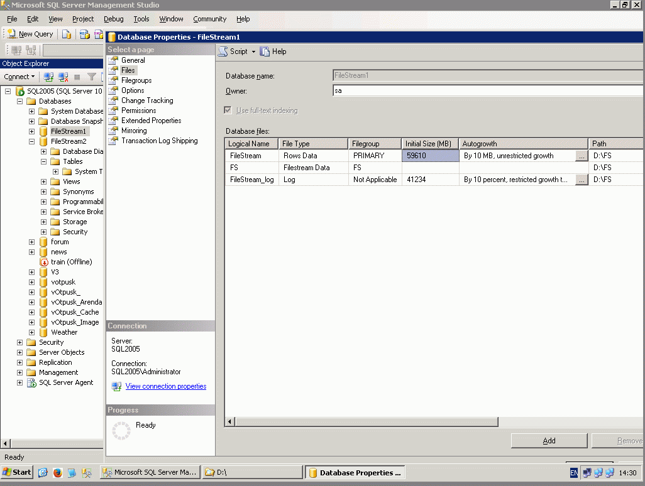Open the Script dropdown arrow
Image resolution: width=645 pixels, height=486 pixels.
click(x=253, y=51)
